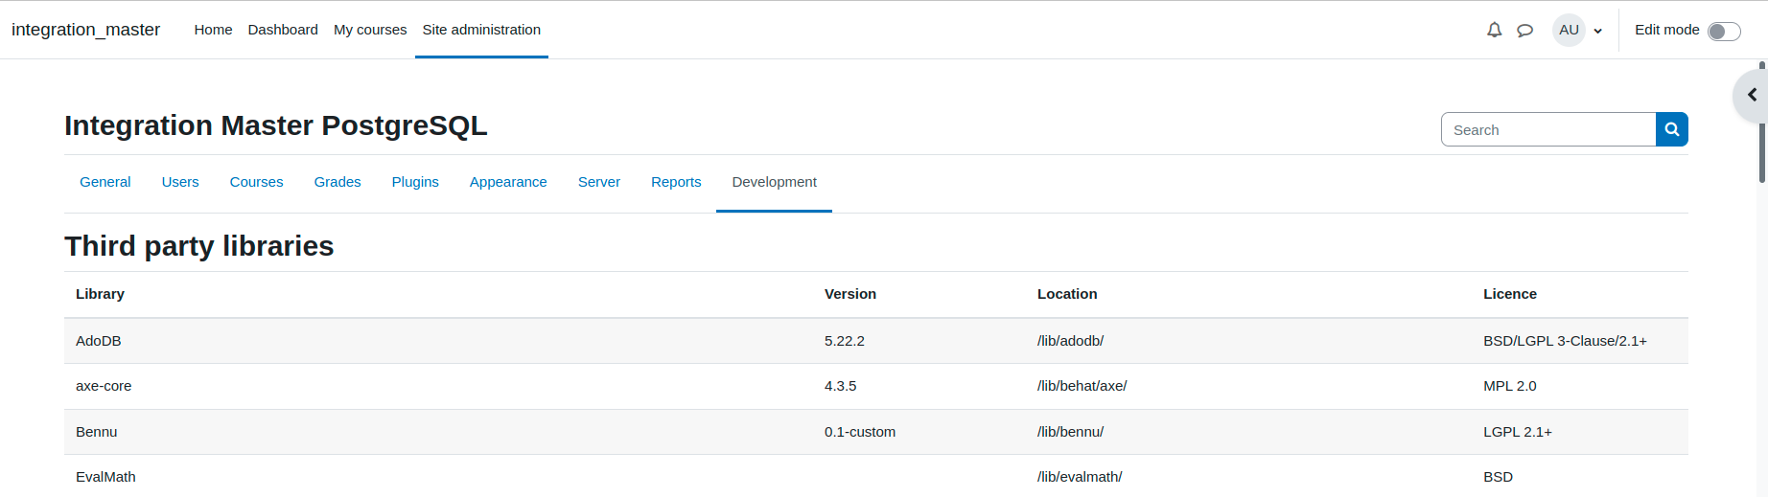Image resolution: width=1768 pixels, height=497 pixels.
Task: Toggle Edit mode switch on
Action: [1724, 31]
